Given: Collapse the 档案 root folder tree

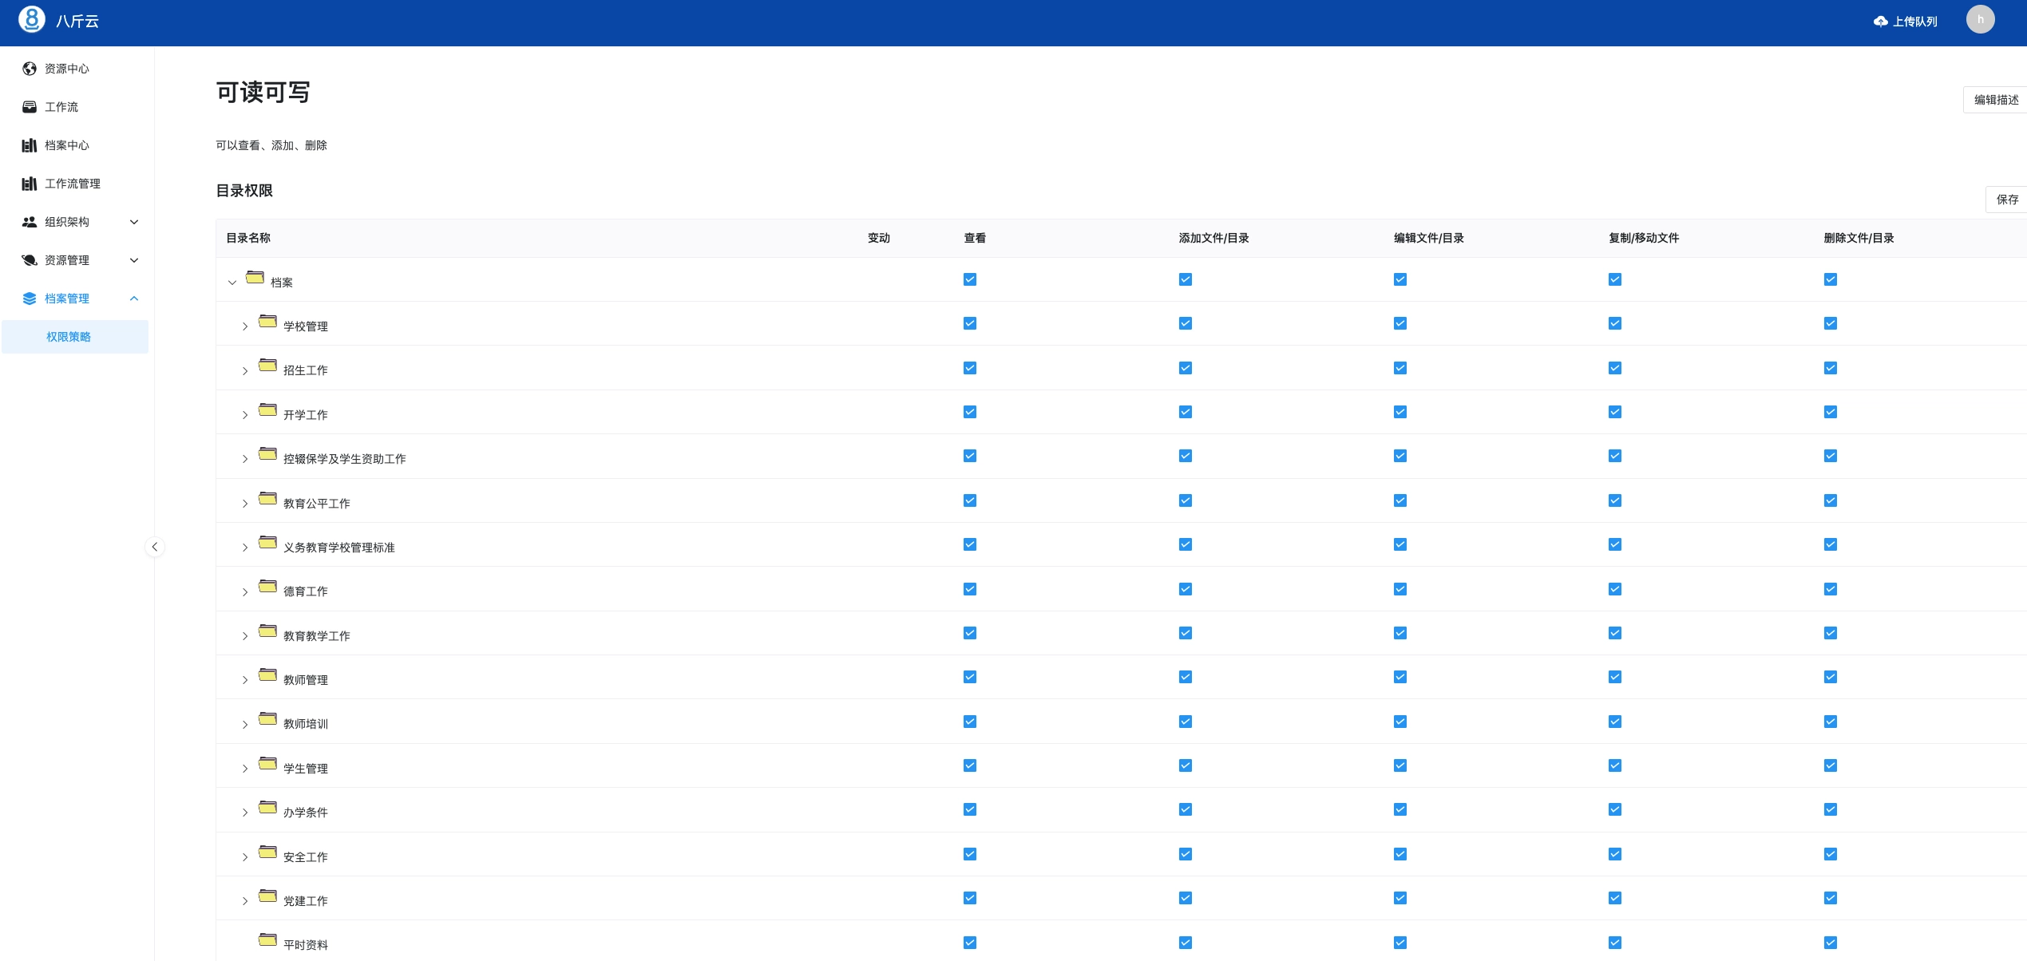Looking at the screenshot, I should point(232,283).
